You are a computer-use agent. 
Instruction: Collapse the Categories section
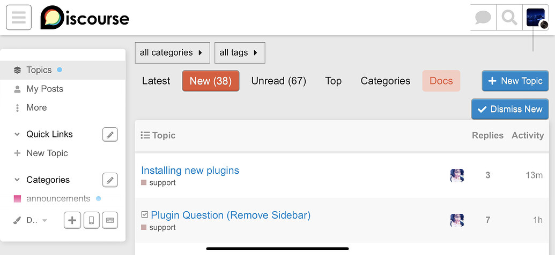tap(17, 180)
